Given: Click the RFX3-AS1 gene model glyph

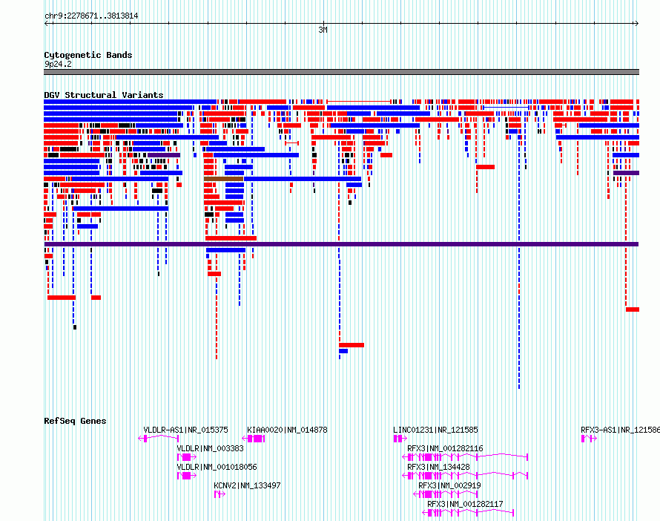Looking at the screenshot, I should (590, 439).
